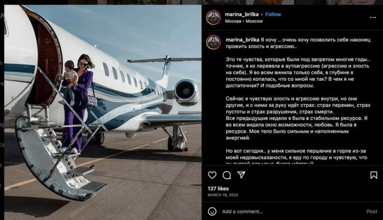Open the March 19, 2022 timestamp link
383x220 pixels.
click(223, 195)
